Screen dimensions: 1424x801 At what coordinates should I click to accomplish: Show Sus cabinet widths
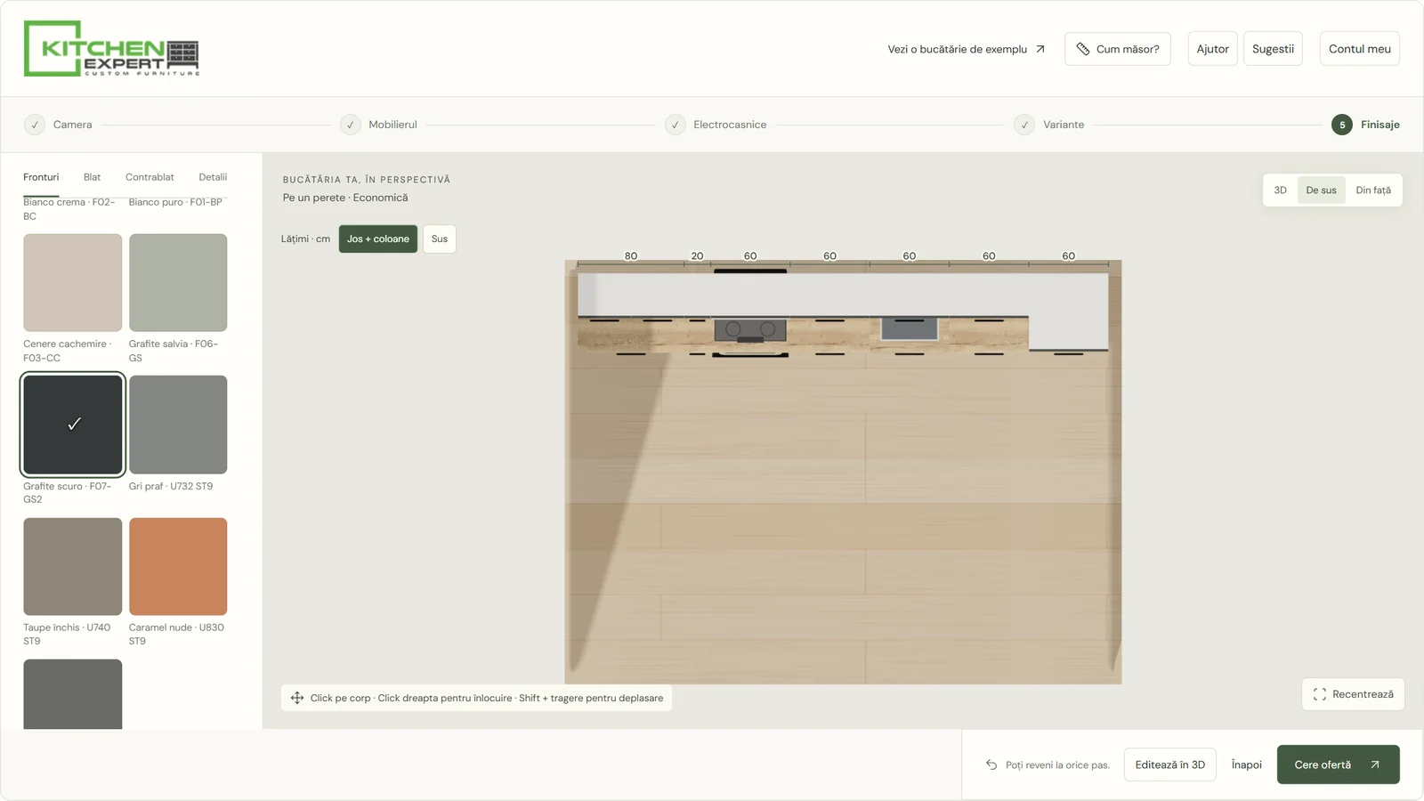(440, 239)
